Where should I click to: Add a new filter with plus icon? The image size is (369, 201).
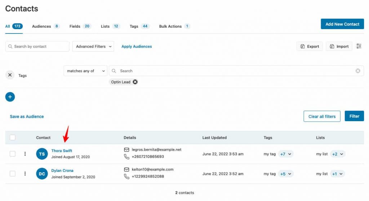tap(10, 97)
